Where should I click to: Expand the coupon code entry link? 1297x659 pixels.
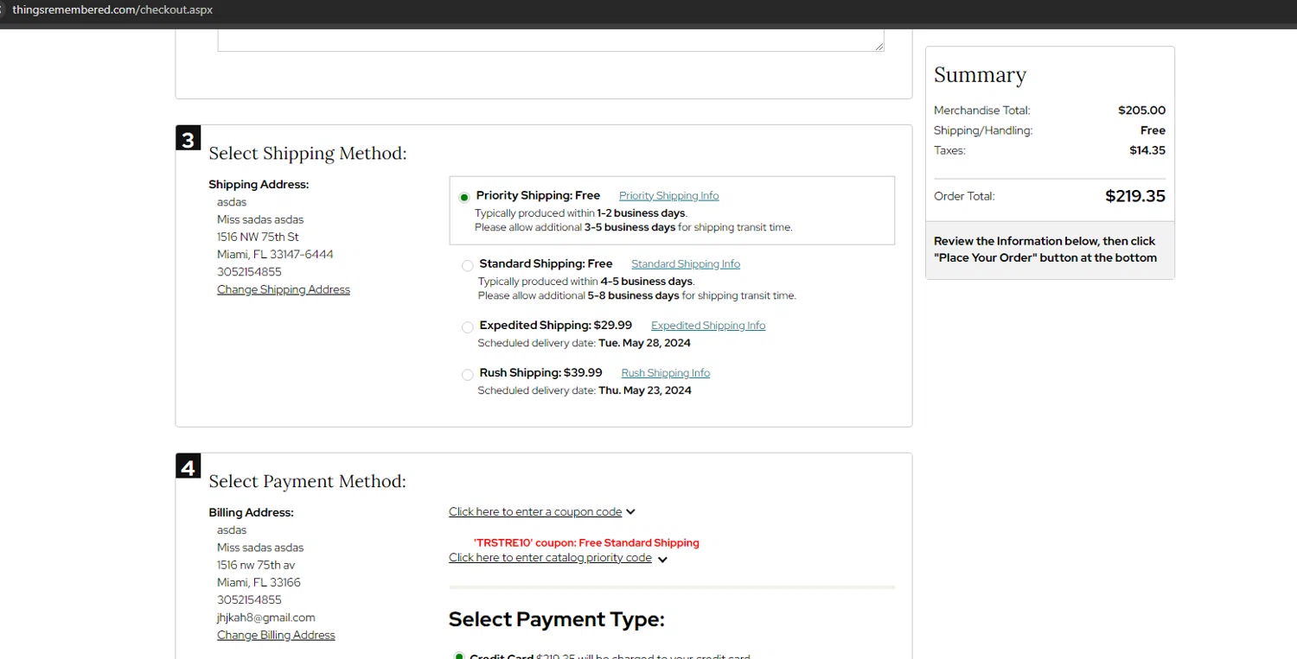pyautogui.click(x=535, y=512)
